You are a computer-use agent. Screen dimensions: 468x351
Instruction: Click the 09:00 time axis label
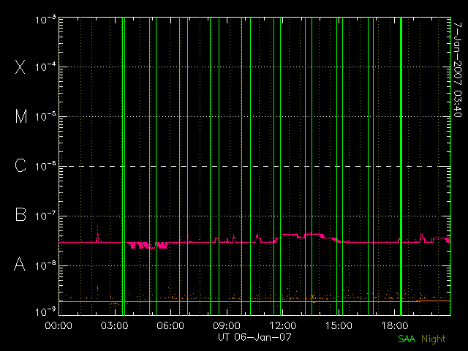click(x=227, y=325)
